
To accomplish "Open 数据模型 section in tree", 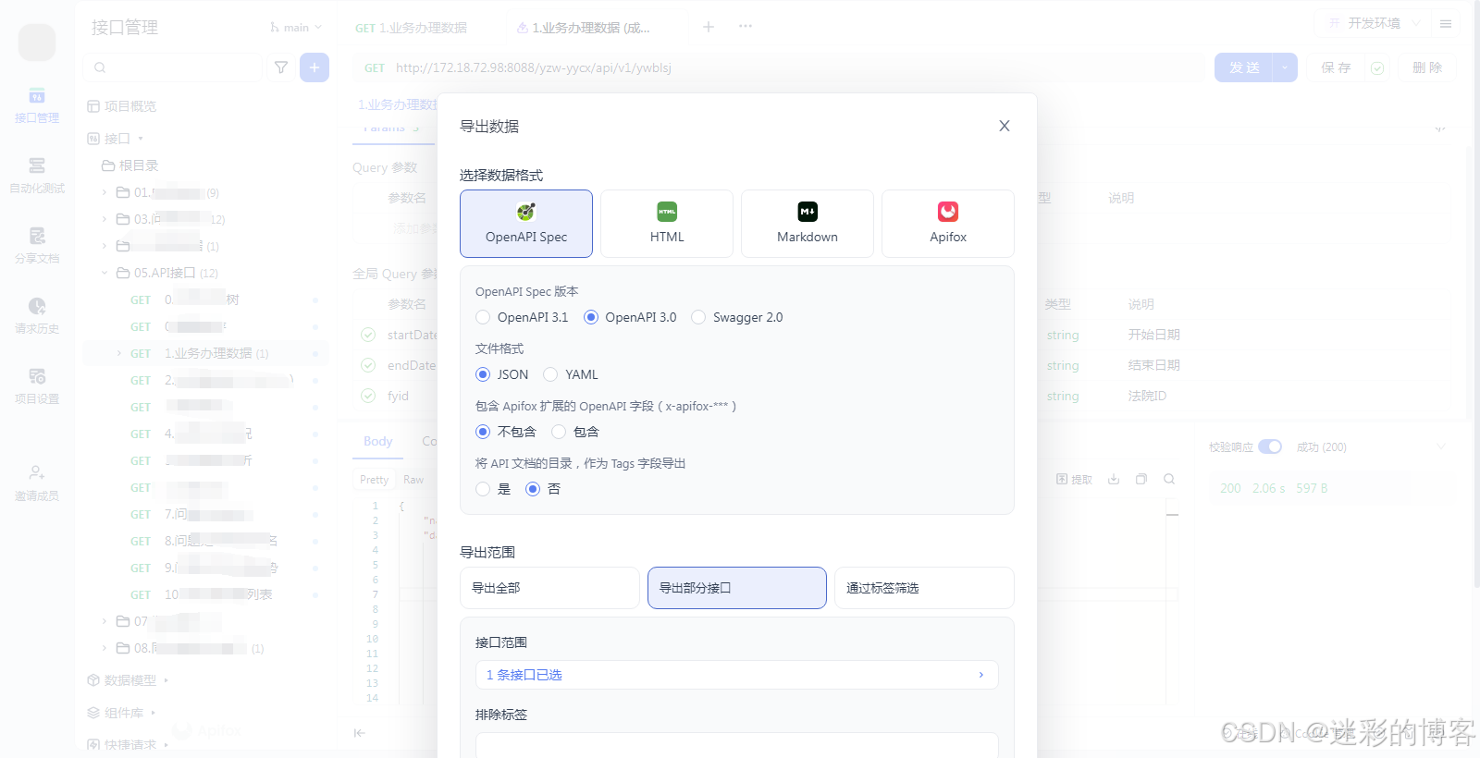I will 129,680.
